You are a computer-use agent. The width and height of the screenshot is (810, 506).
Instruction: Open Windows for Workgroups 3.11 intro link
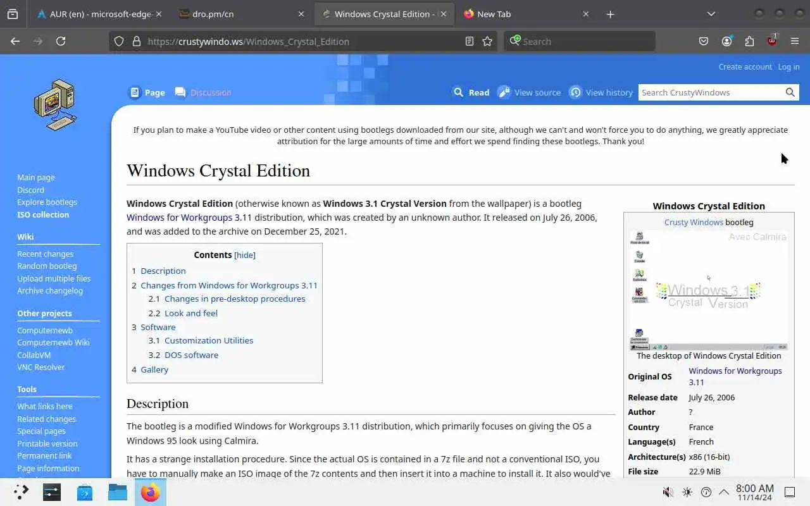pos(189,218)
